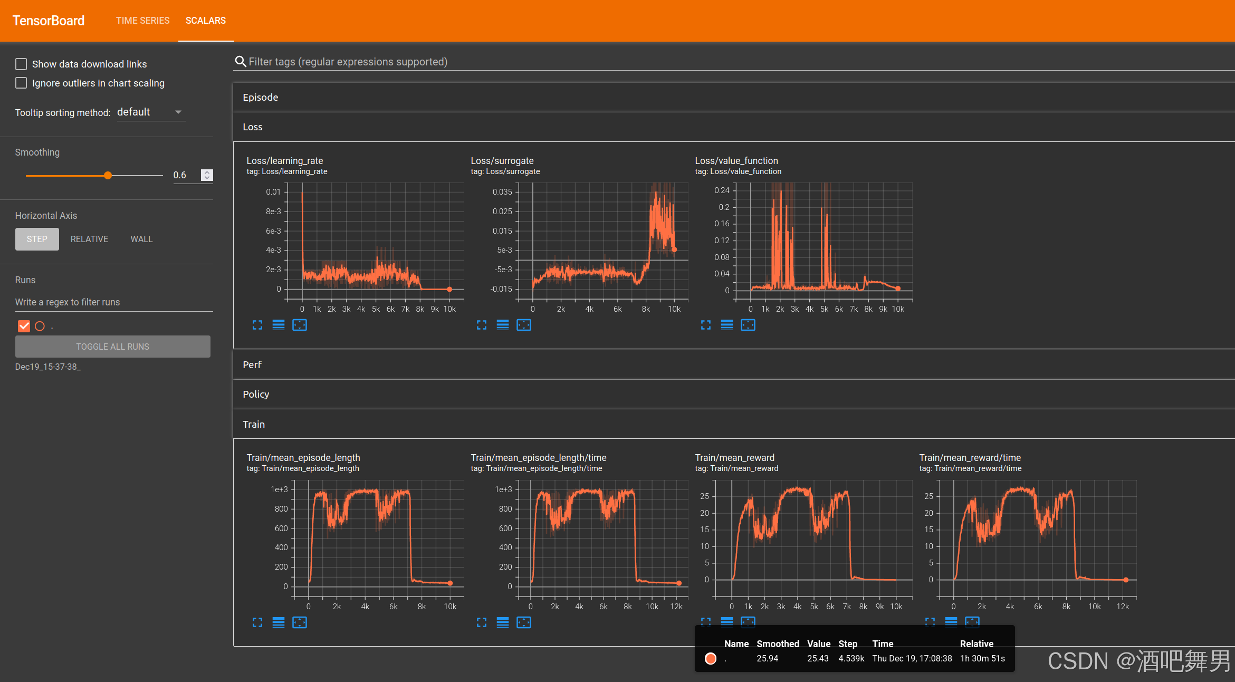Switch to TIME SERIES tab
The image size is (1235, 682).
(x=142, y=20)
